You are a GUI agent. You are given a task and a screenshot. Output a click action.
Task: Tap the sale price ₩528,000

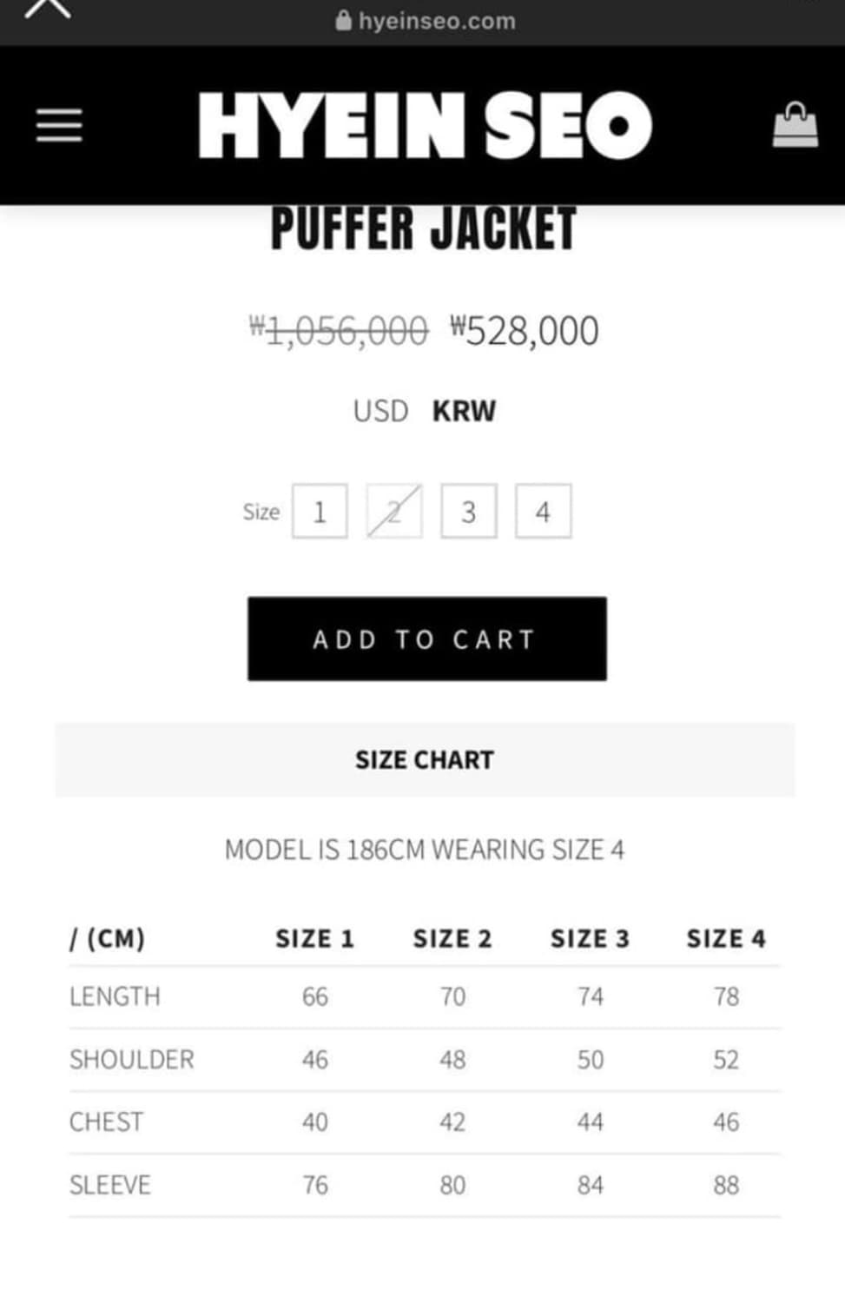point(525,331)
